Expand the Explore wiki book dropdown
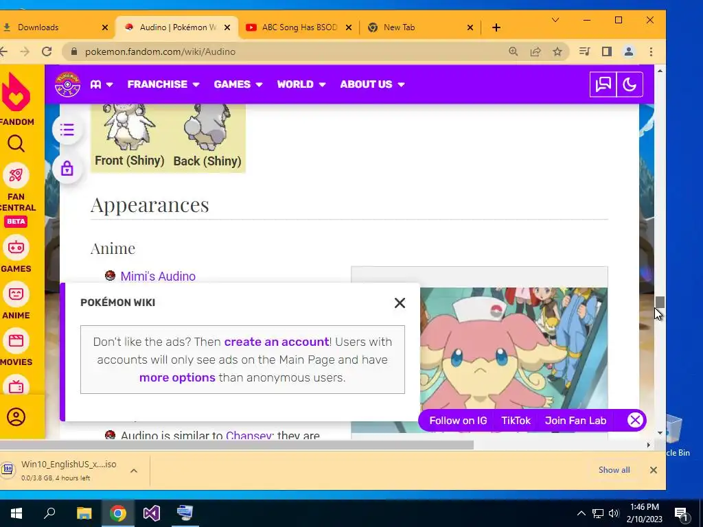 [102, 84]
